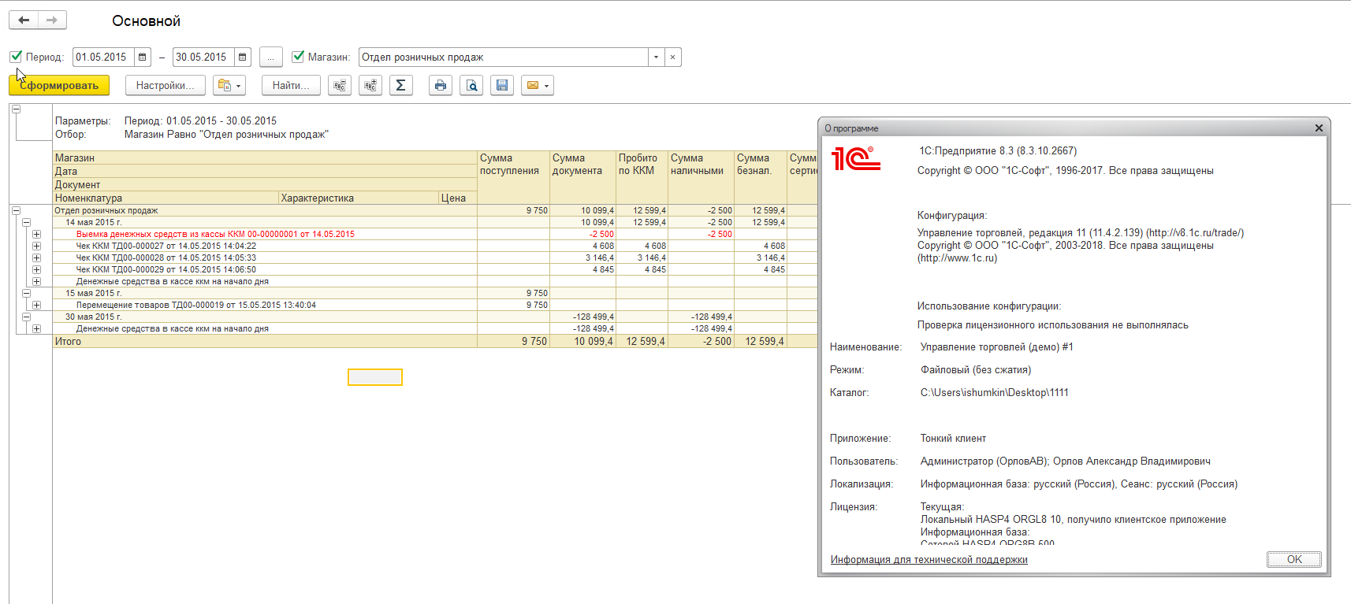Expand the Чек ККМ ТД00-000027 row
Image resolution: width=1351 pixels, height=604 pixels.
point(36,246)
